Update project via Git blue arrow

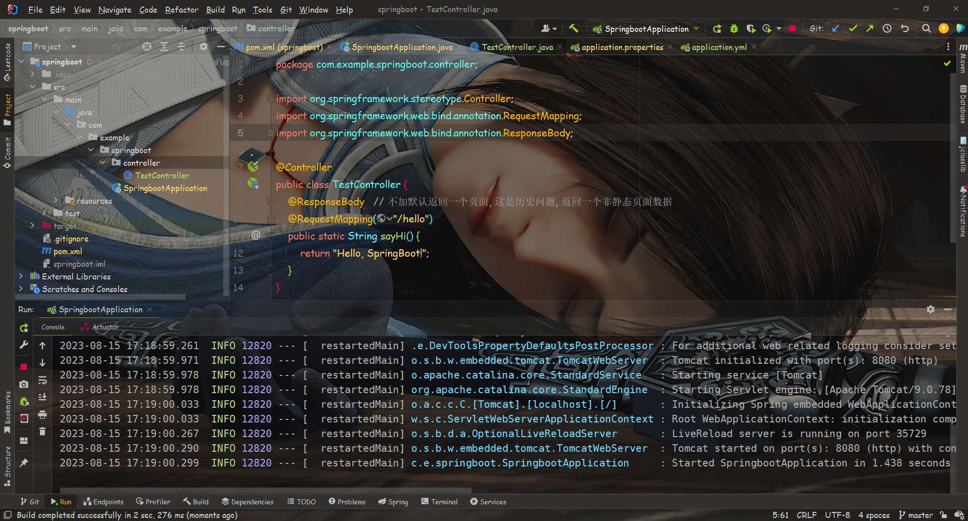[x=836, y=29]
